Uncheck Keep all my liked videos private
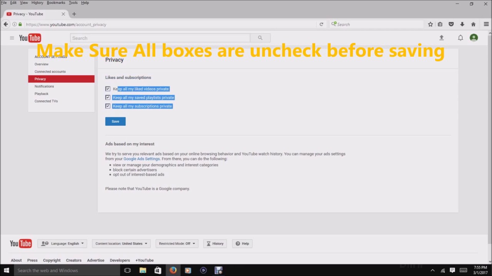492x276 pixels. [x=108, y=89]
